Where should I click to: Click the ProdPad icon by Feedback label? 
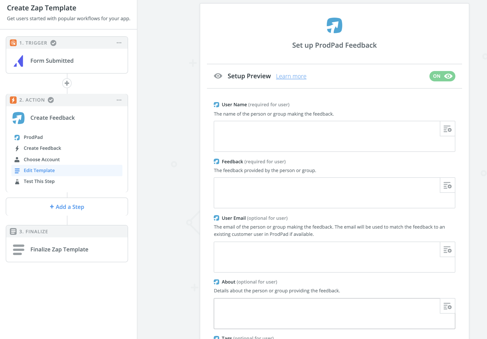[x=217, y=162]
